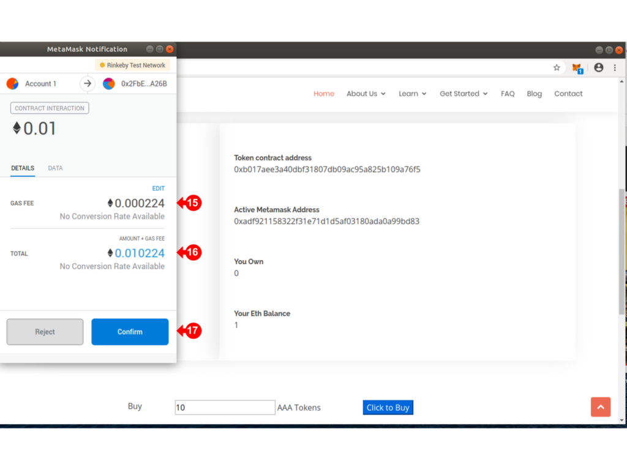This screenshot has width=627, height=470.
Task: Click the Click to Buy button
Action: pyautogui.click(x=388, y=407)
